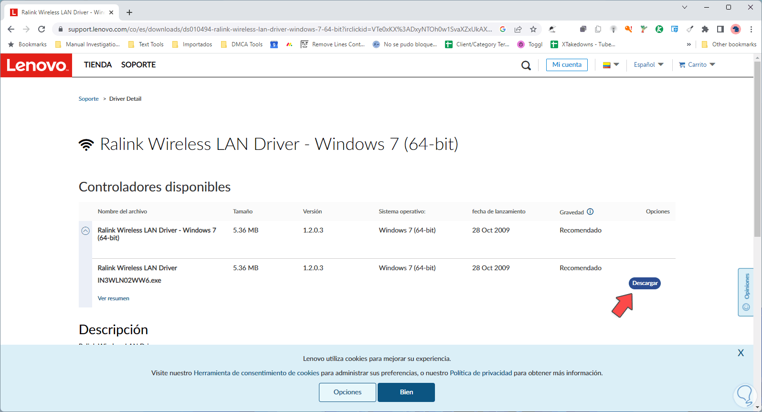Image resolution: width=762 pixels, height=412 pixels.
Task: Accept cookies with Bien button
Action: (x=406, y=392)
